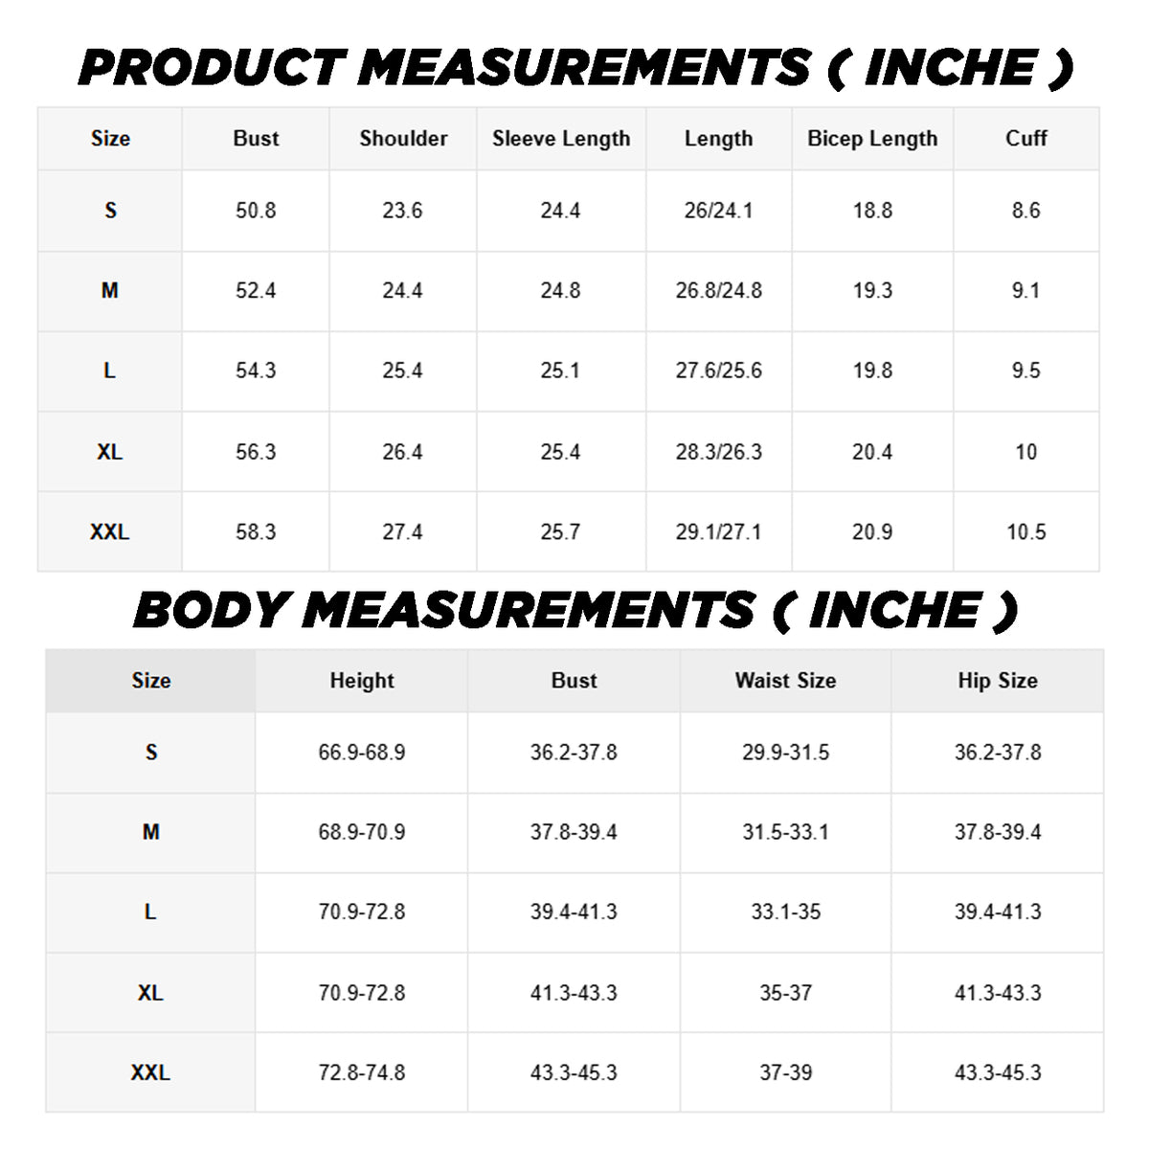Click the 27.4 shoulder value
This screenshot has height=1149, width=1149.
402,532
